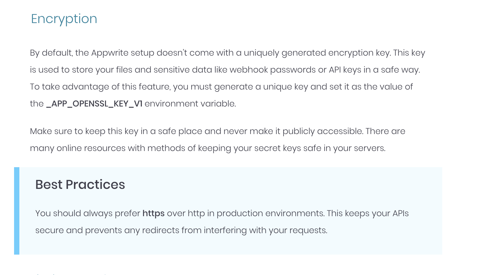Viewport: 481px width, 275px height.
Task: Click the phrase environment variable
Action: [x=190, y=104]
